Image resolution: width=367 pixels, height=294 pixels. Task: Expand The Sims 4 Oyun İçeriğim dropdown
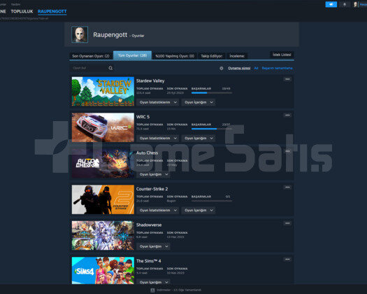pyautogui.click(x=154, y=282)
